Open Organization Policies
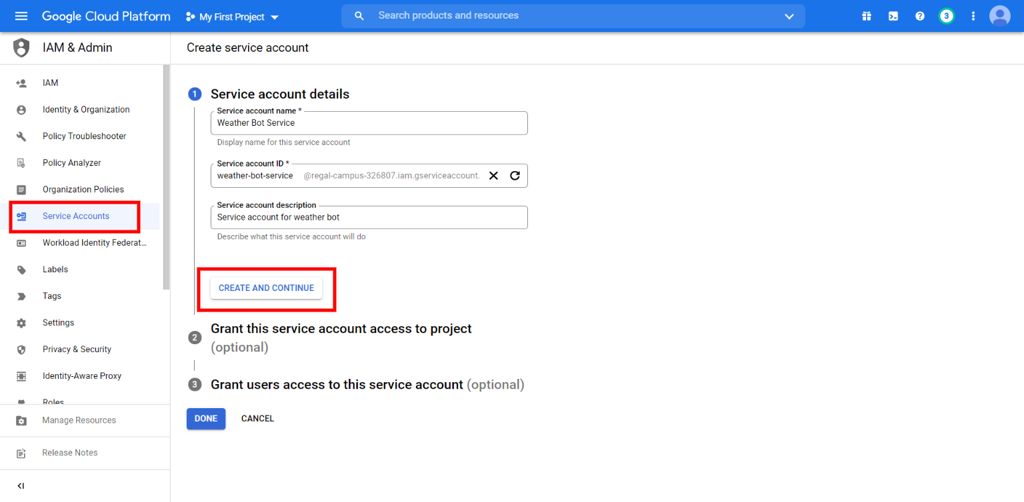This screenshot has height=502, width=1024. pyautogui.click(x=83, y=189)
